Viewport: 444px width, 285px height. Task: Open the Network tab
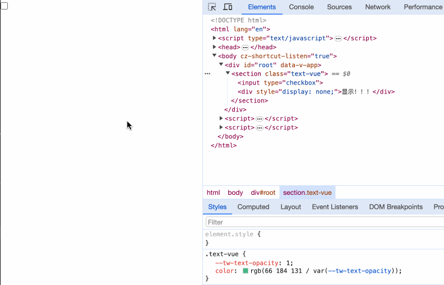[377, 7]
